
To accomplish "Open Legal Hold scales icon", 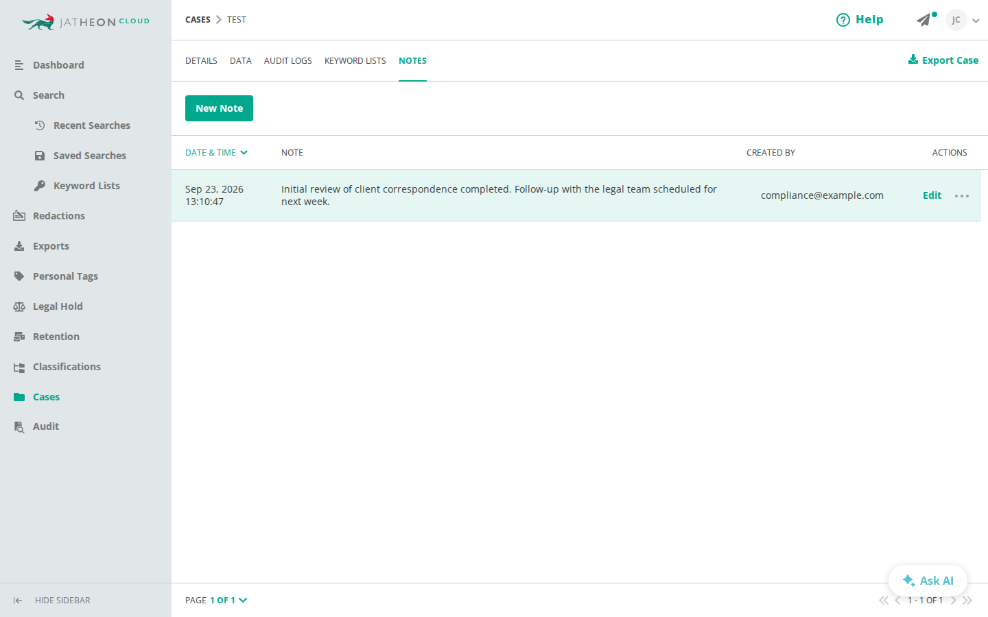I will click(19, 306).
